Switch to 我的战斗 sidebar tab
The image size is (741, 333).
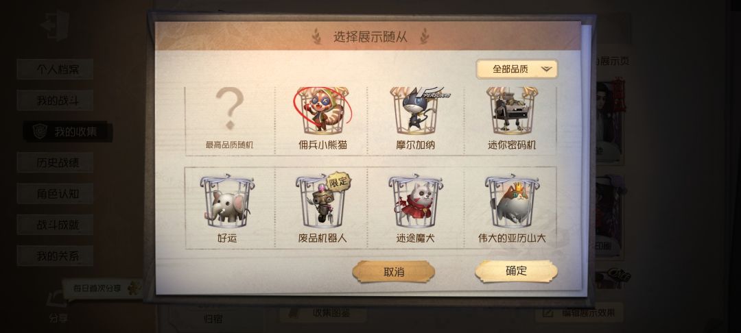tap(55, 101)
